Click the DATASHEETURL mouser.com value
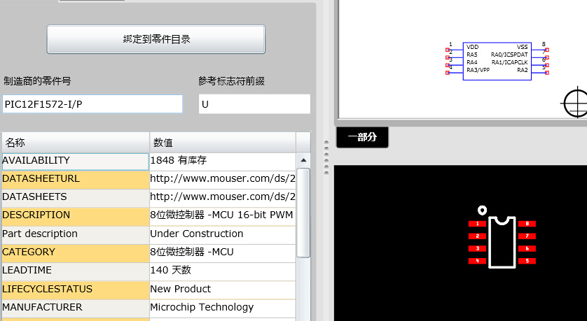 coord(223,180)
